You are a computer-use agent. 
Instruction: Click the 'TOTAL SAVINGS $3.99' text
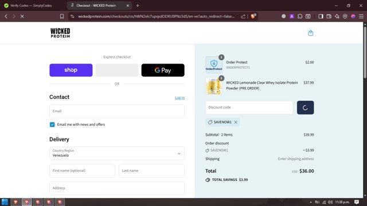230,180
